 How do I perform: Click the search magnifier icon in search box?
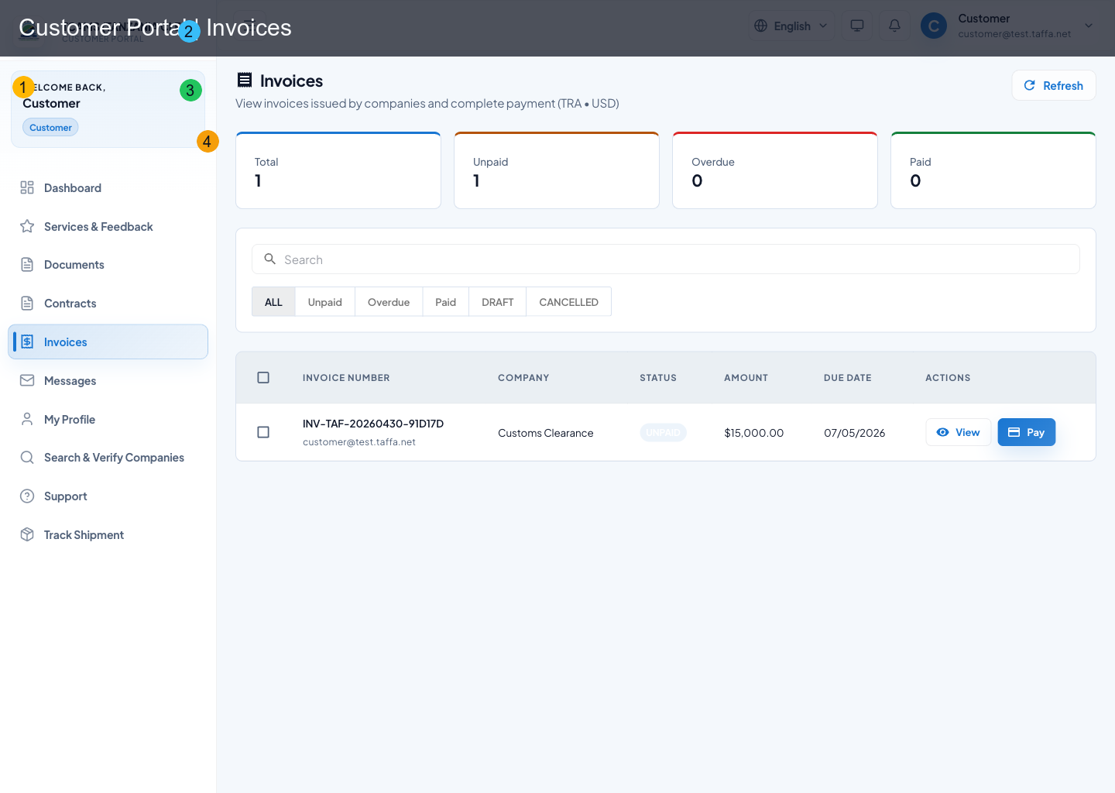click(270, 259)
